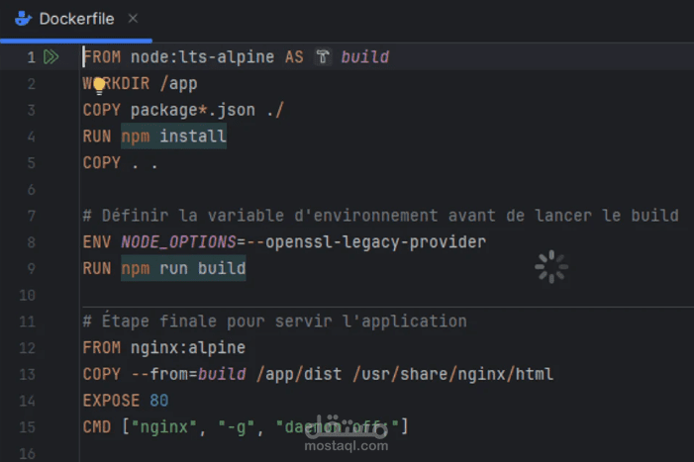
Task: Click the Docker whale icon on the tab
Action: click(24, 19)
